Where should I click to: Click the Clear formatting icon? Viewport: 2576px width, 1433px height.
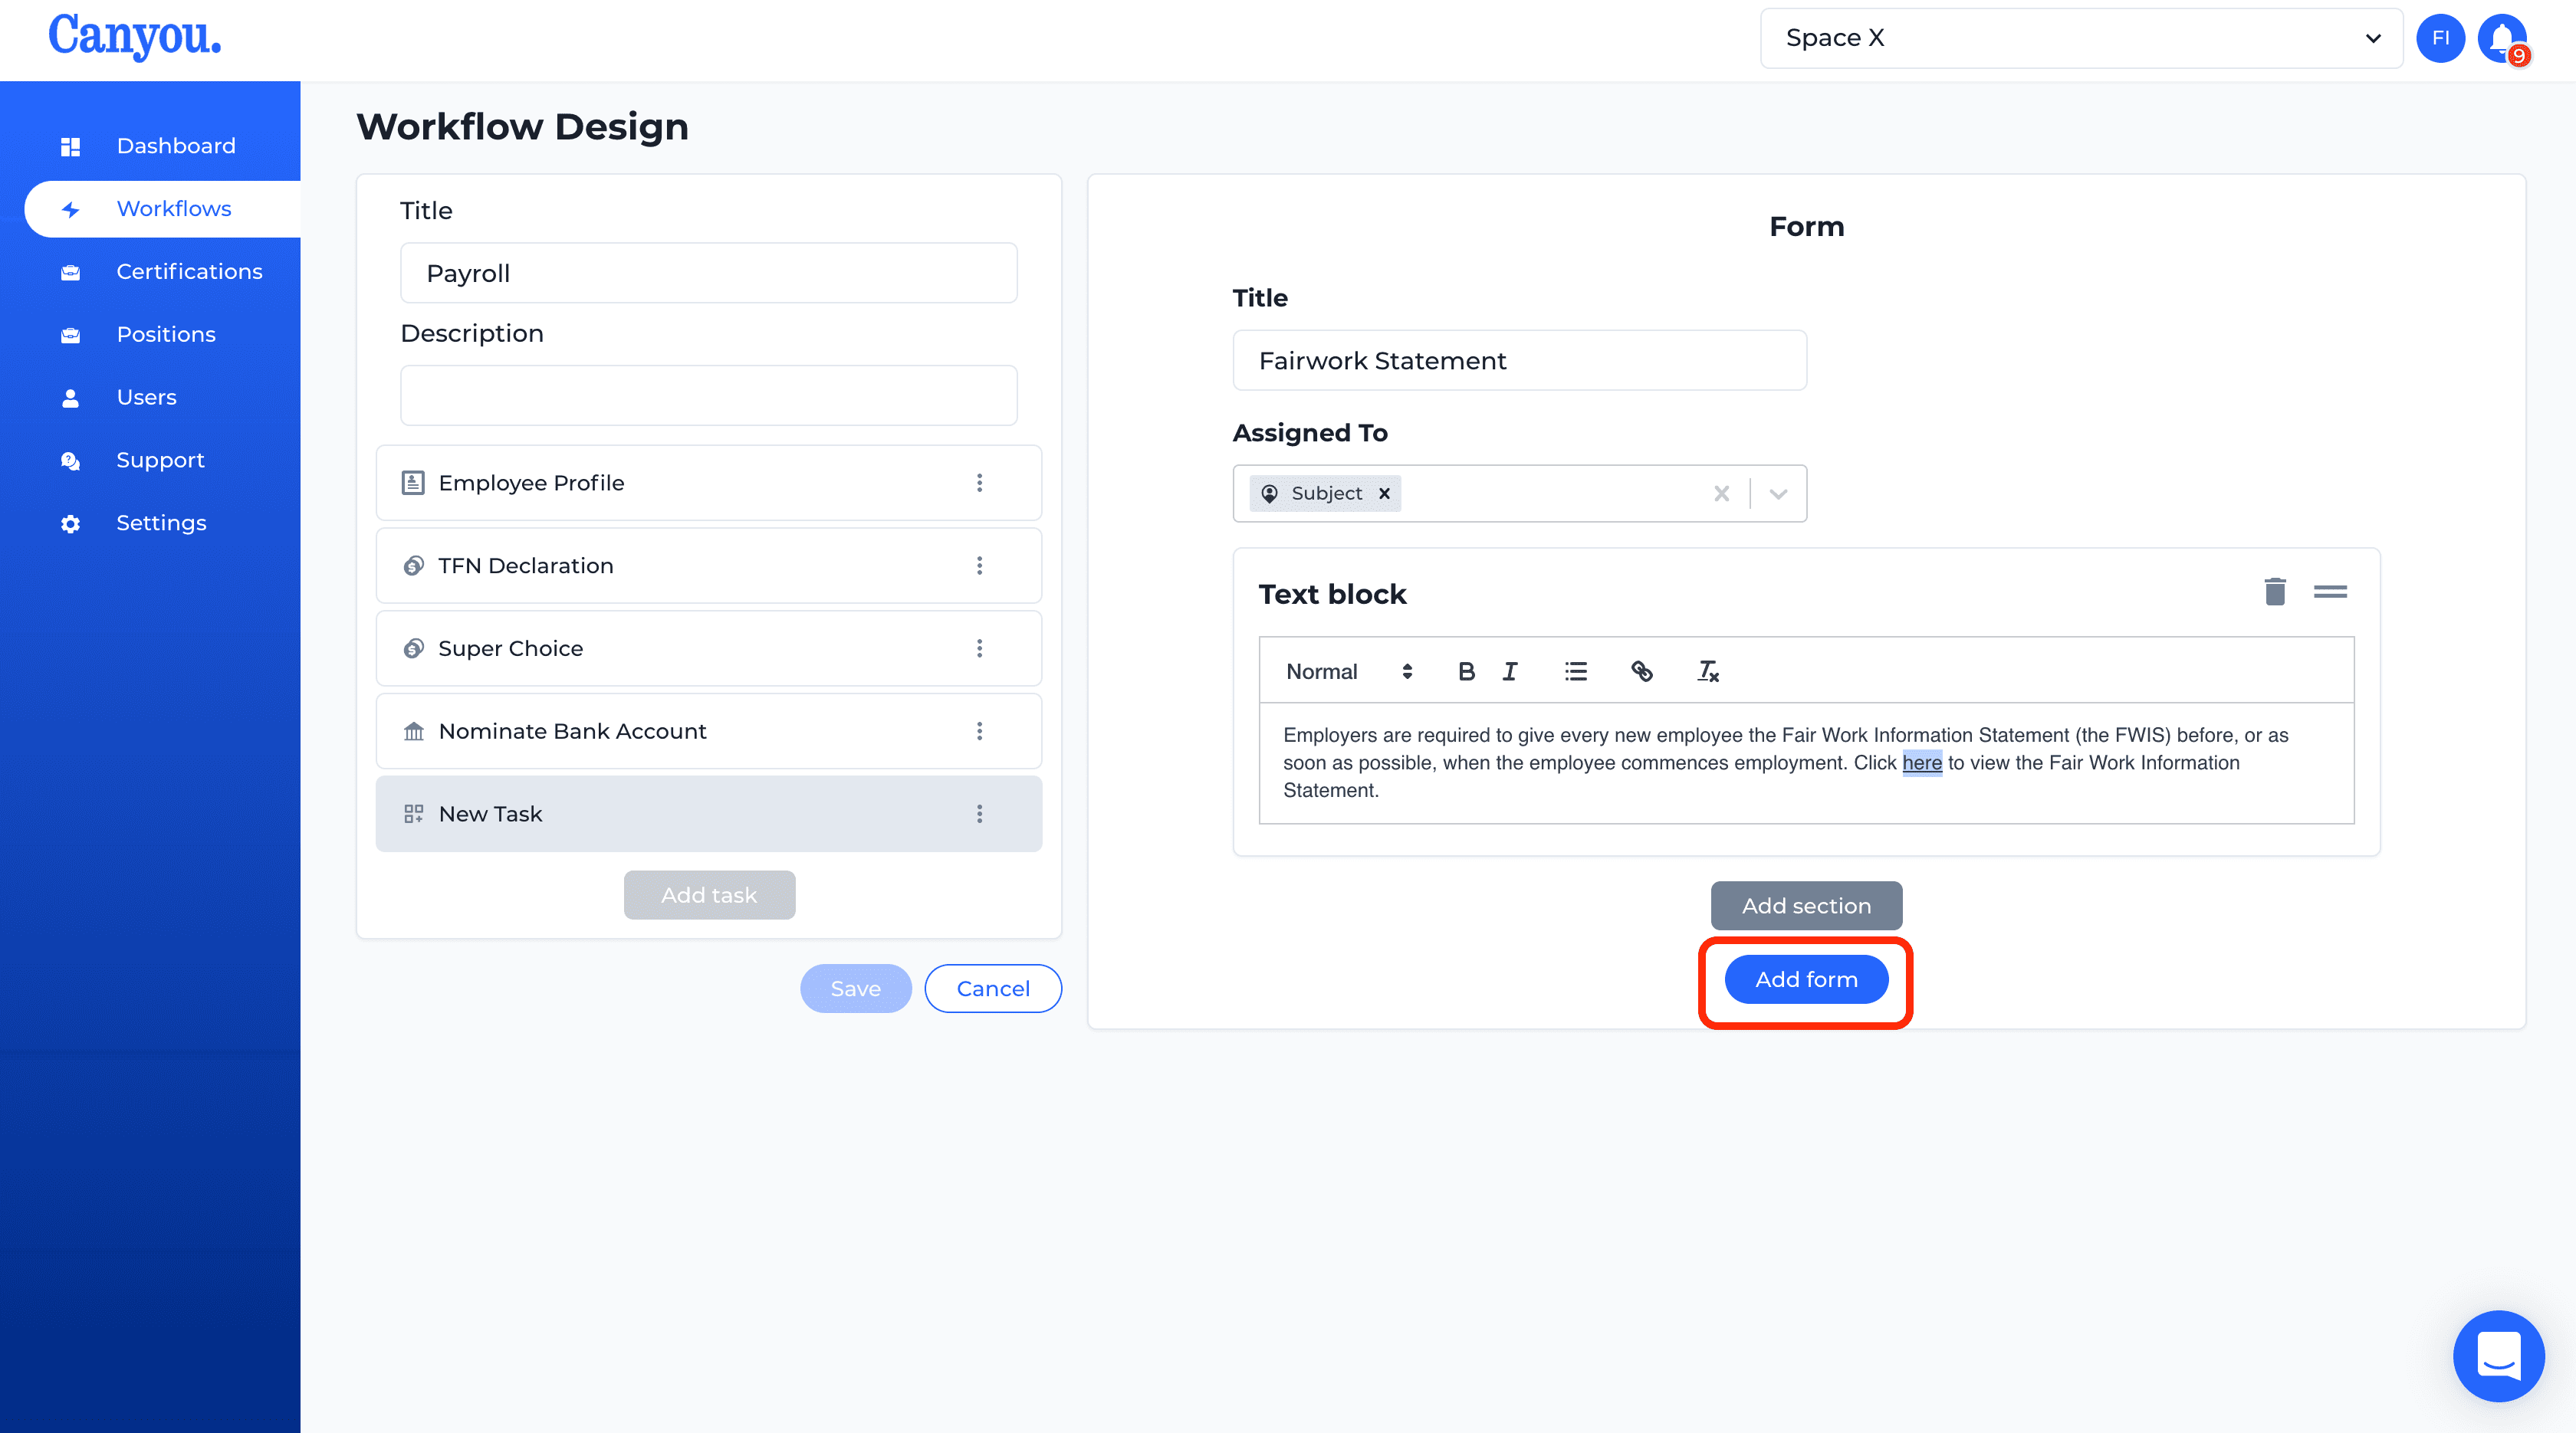1706,671
